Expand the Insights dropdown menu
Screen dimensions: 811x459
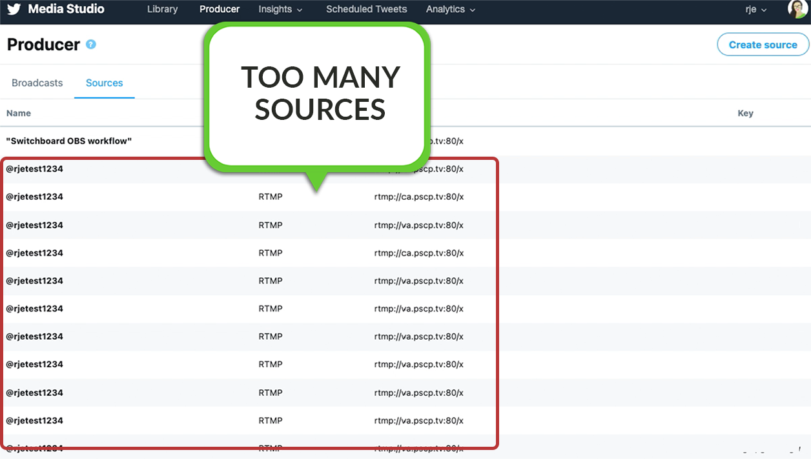(280, 9)
